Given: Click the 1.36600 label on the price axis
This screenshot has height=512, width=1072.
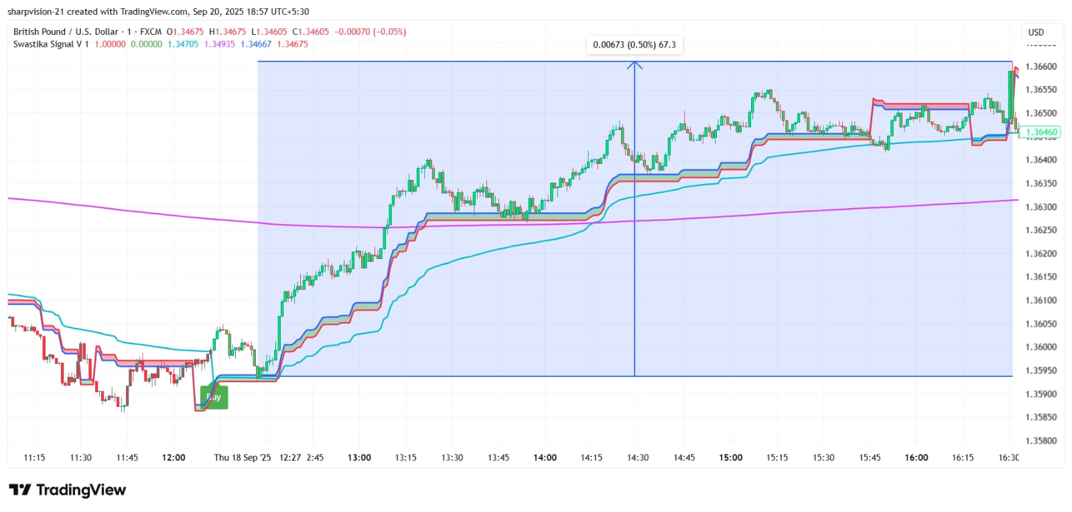Looking at the screenshot, I should (1041, 66).
